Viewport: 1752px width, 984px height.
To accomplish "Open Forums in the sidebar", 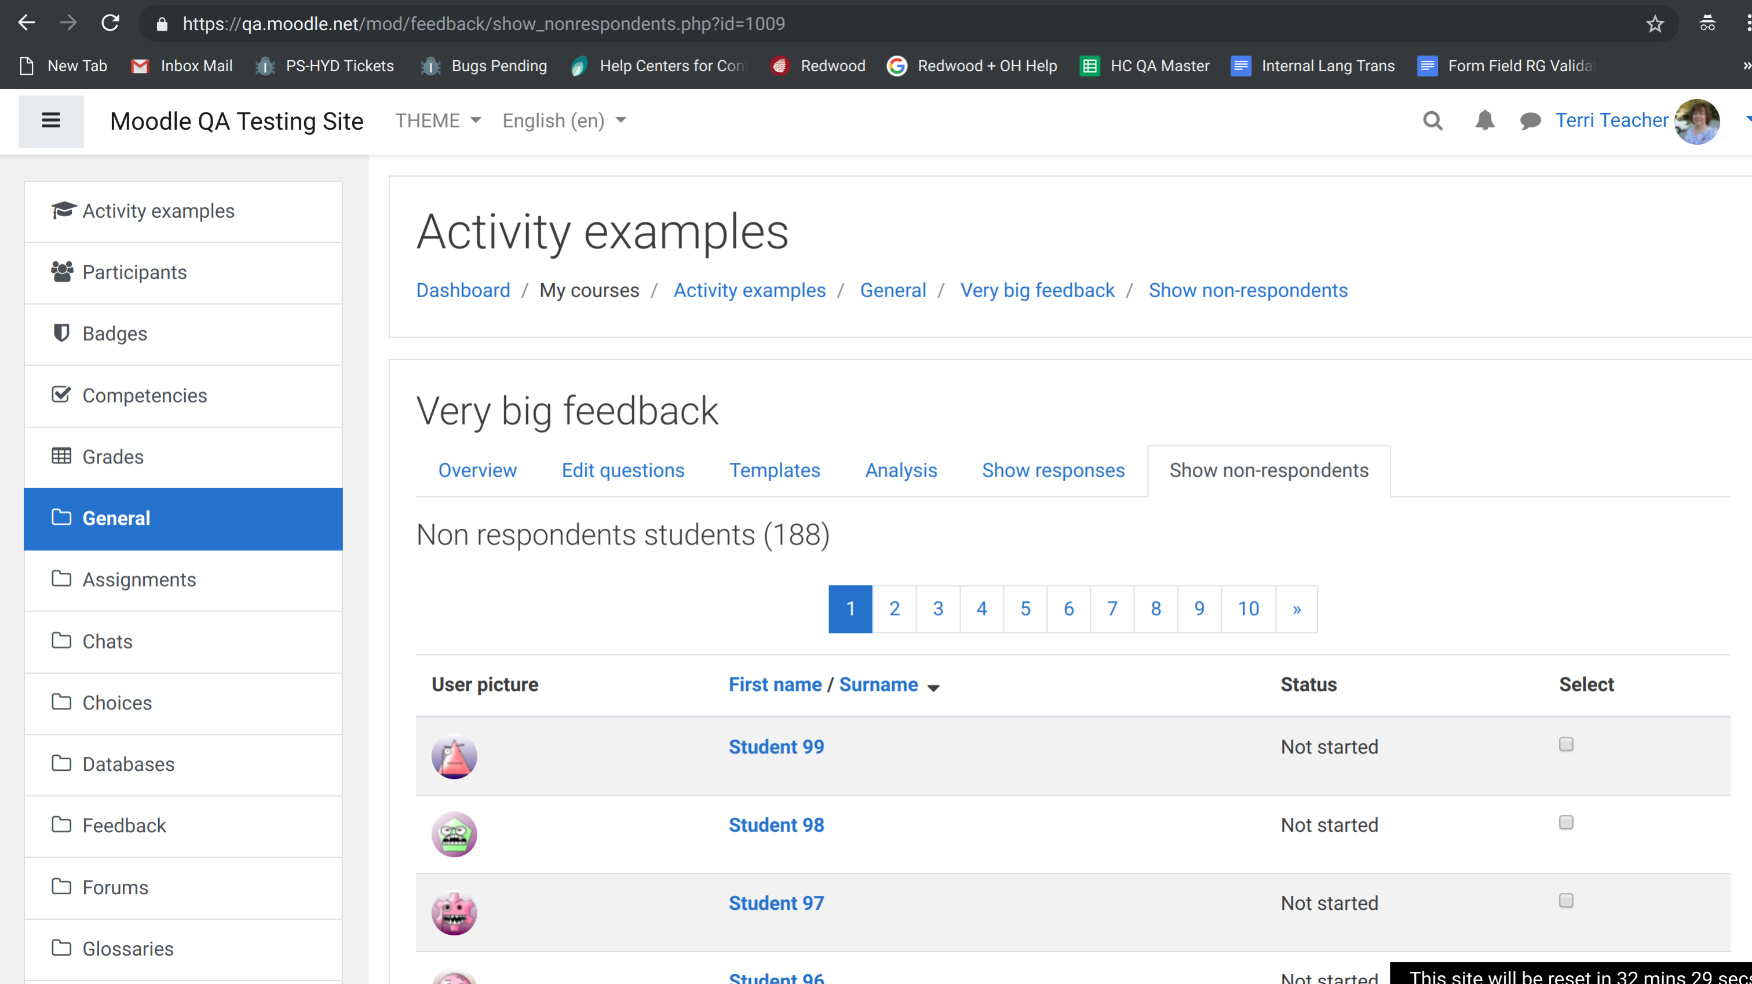I will (183, 887).
